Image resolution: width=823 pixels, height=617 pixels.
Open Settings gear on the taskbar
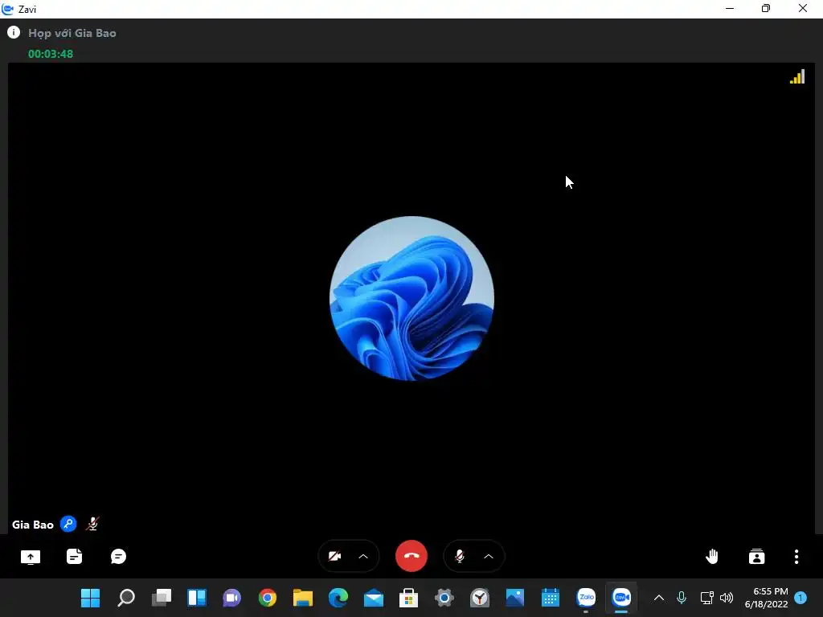[x=444, y=598]
